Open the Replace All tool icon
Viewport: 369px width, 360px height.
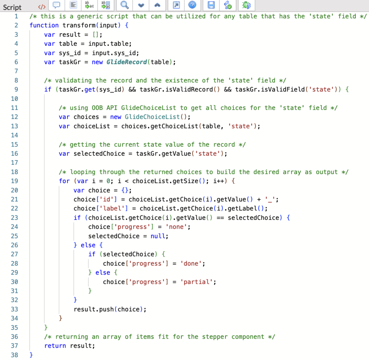coord(106,5)
